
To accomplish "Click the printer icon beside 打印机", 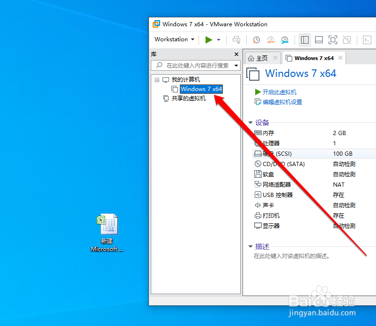I will point(258,215).
